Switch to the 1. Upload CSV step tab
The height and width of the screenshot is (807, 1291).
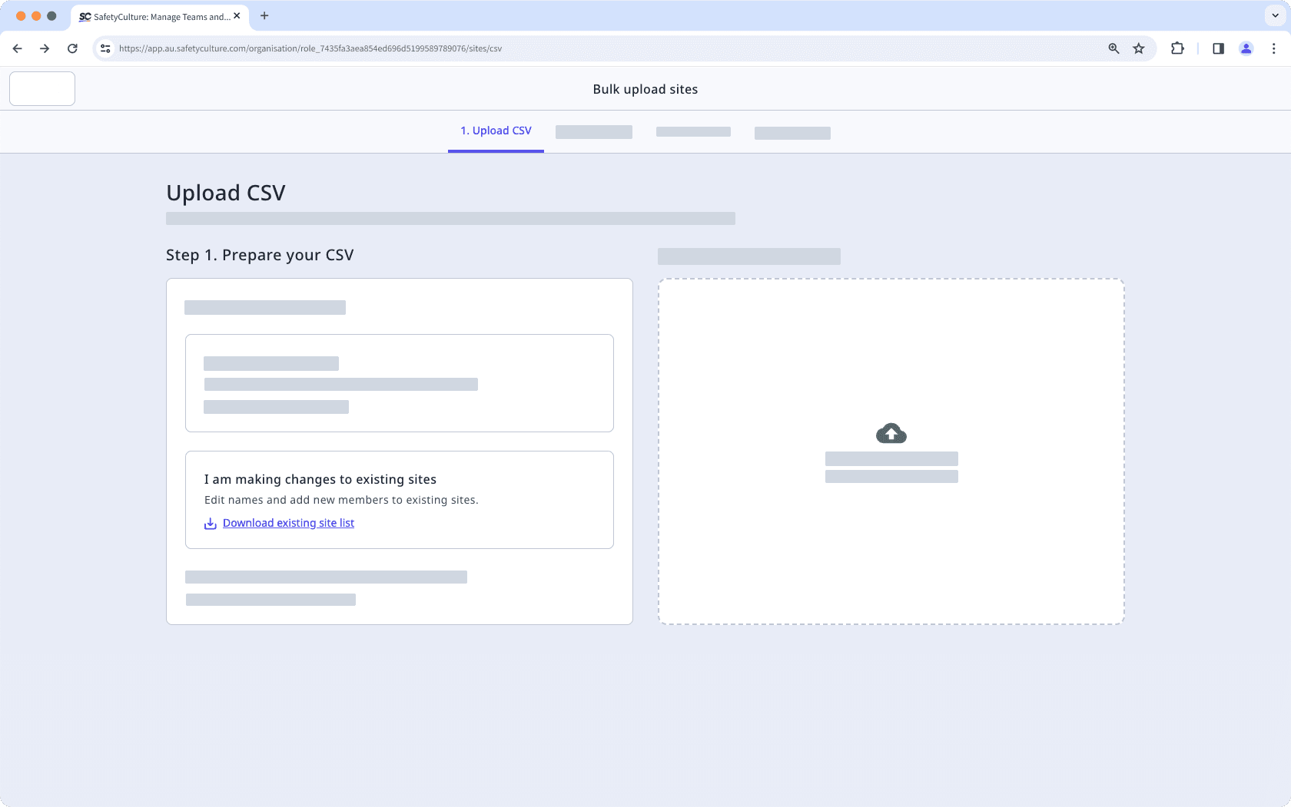496,131
